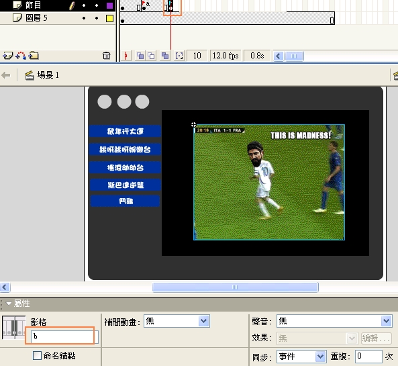Toggle visibility dot of 節目 layer
Image resolution: width=398 pixels, height=366 pixels.
84,5
